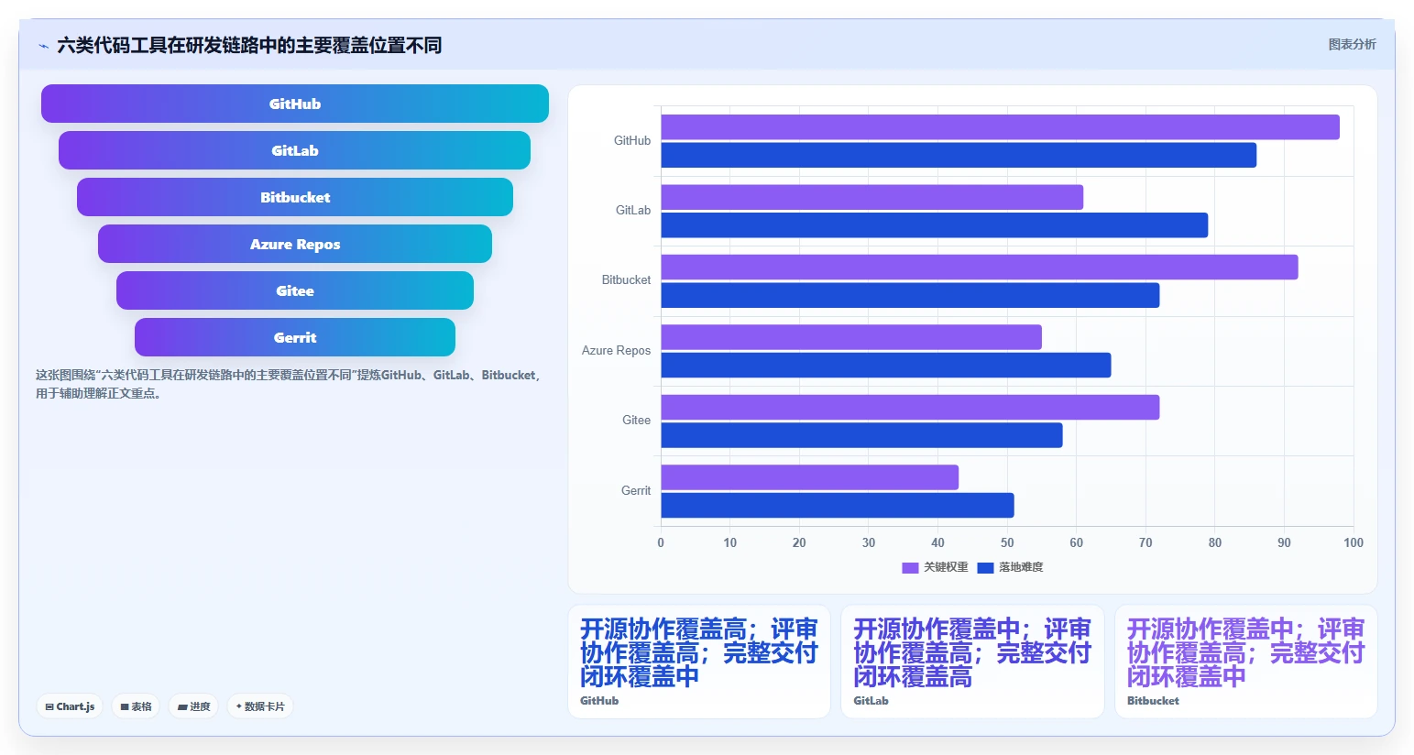Toggle the 关键权重 legend swatch
This screenshot has height=755, width=1414.
point(910,568)
